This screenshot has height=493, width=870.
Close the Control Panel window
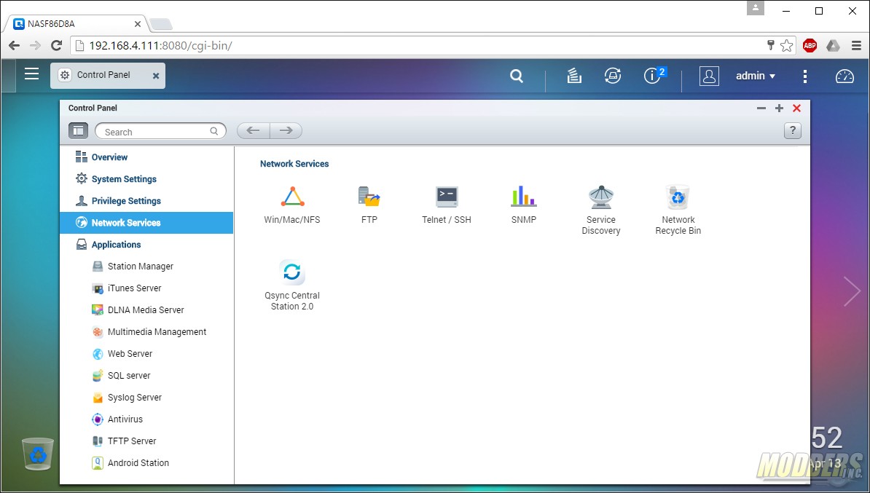click(796, 108)
